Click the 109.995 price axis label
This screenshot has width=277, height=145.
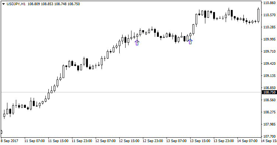269,39
